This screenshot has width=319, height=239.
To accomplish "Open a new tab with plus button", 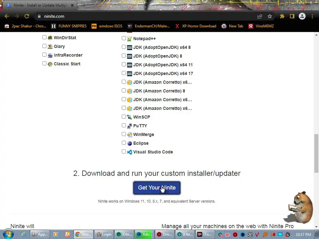I will pyautogui.click(x=83, y=6).
